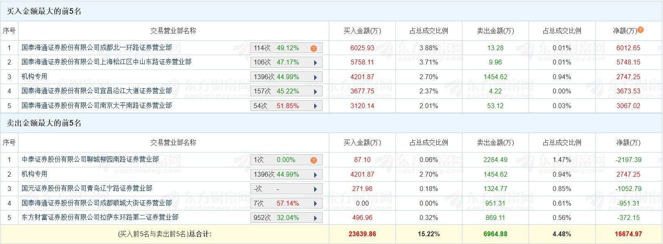Open 东方财富证券拉萨东环路第二证券营业部 link
Image resolution: width=663 pixels, height=244 pixels.
coord(100,217)
